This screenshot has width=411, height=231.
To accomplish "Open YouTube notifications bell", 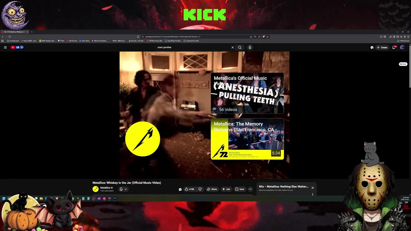I will point(394,47).
